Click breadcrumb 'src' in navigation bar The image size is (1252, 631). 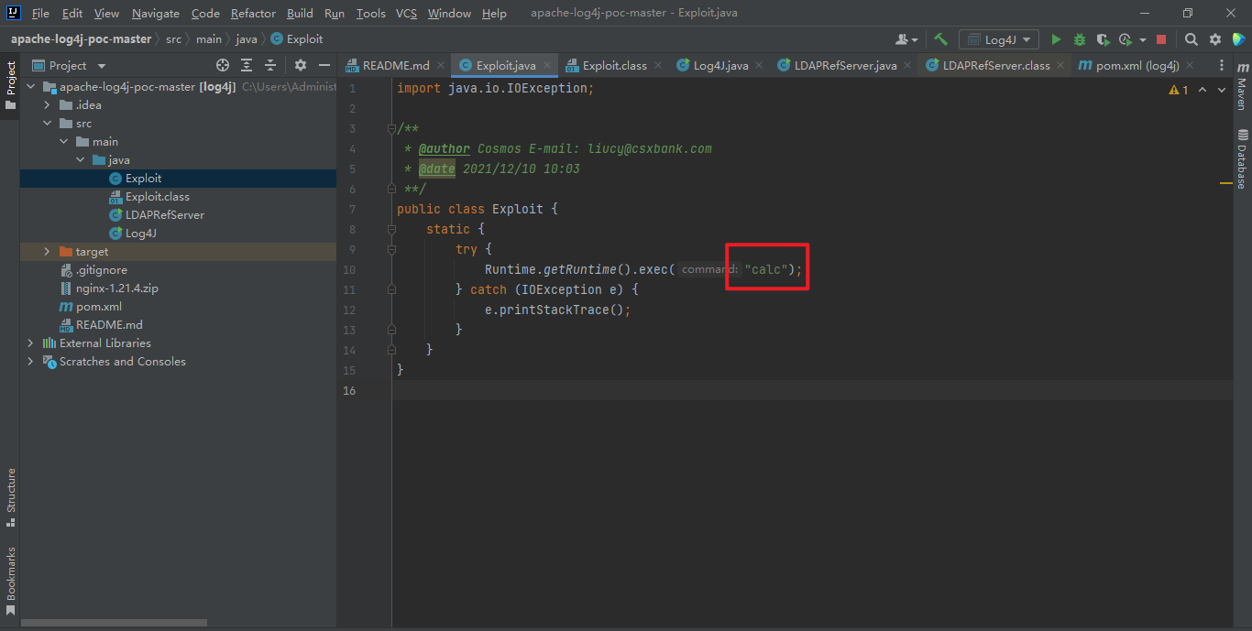173,39
